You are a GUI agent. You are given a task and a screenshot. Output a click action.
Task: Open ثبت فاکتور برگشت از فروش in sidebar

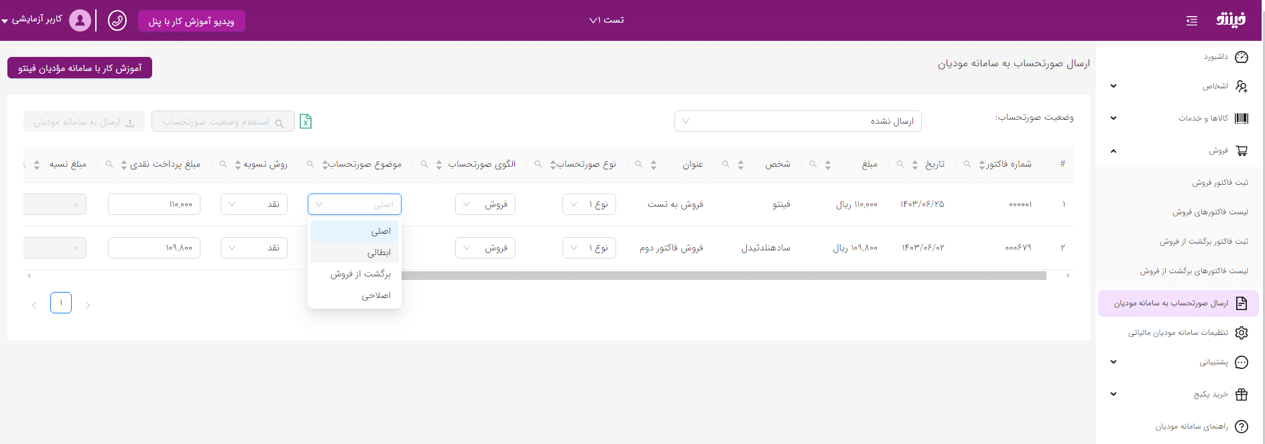[x=1204, y=242]
